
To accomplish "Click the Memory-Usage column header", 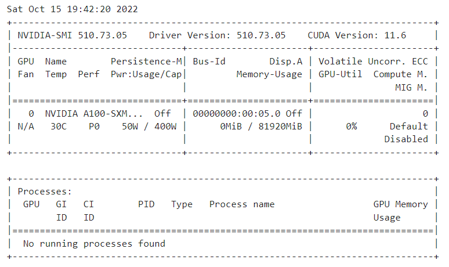I will point(269,74).
